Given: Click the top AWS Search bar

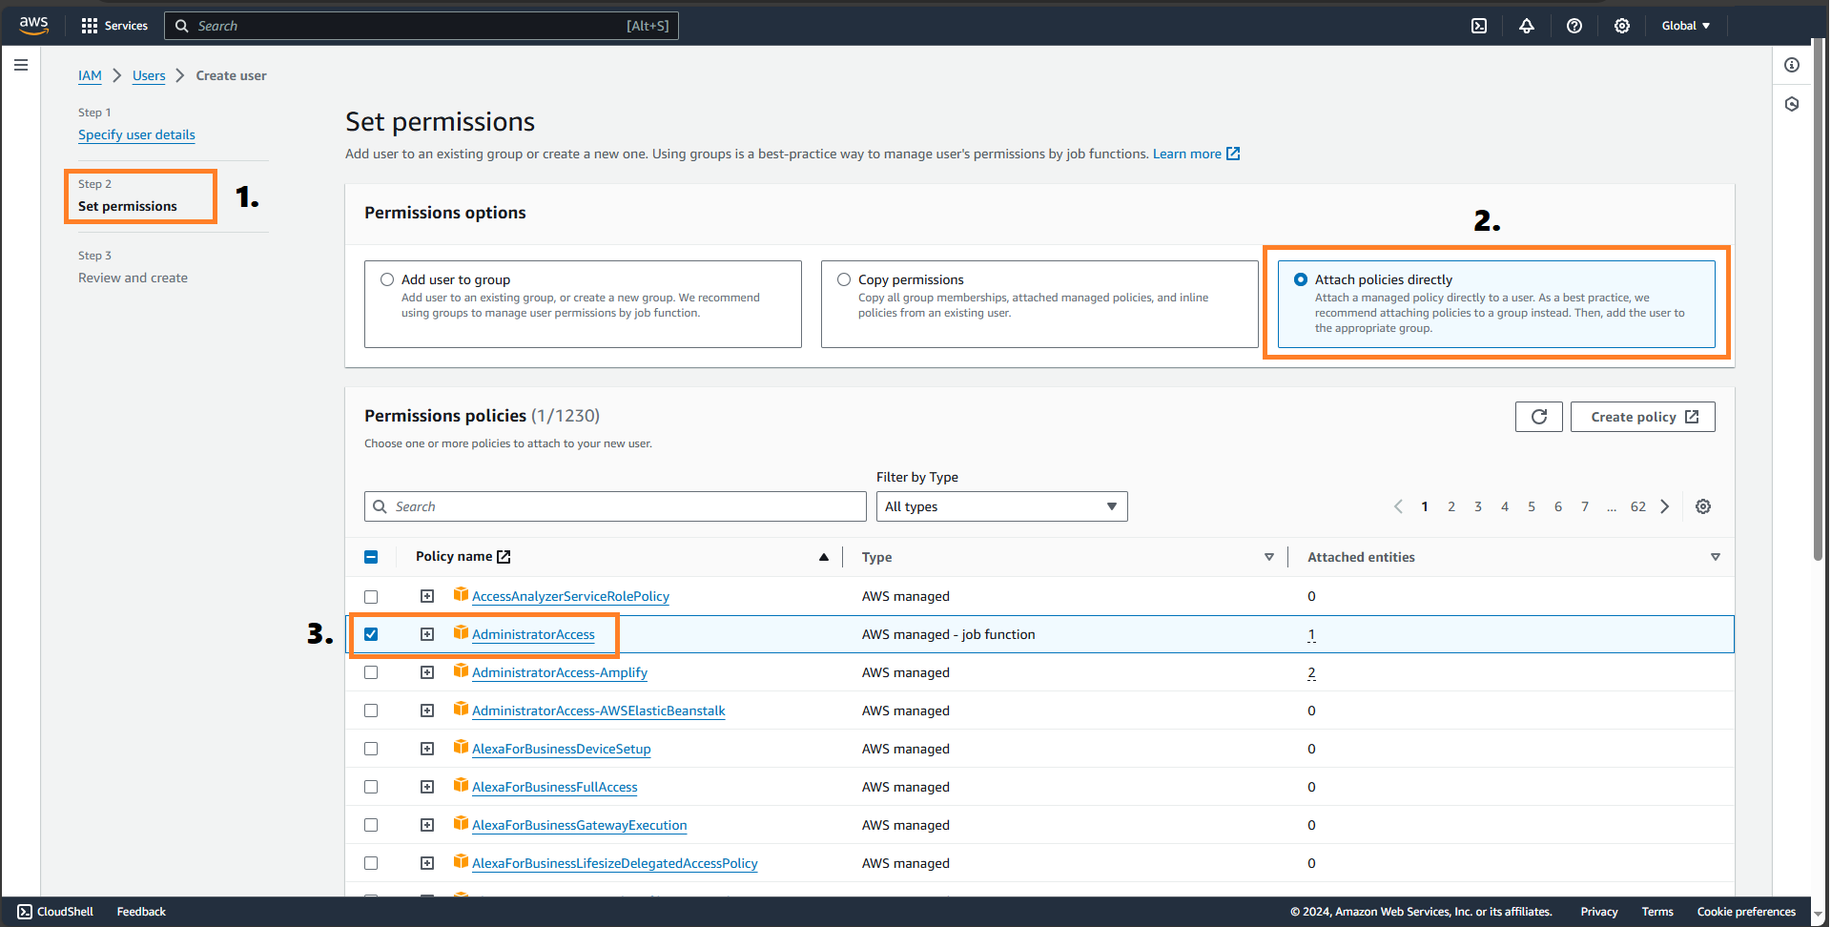Looking at the screenshot, I should [422, 26].
